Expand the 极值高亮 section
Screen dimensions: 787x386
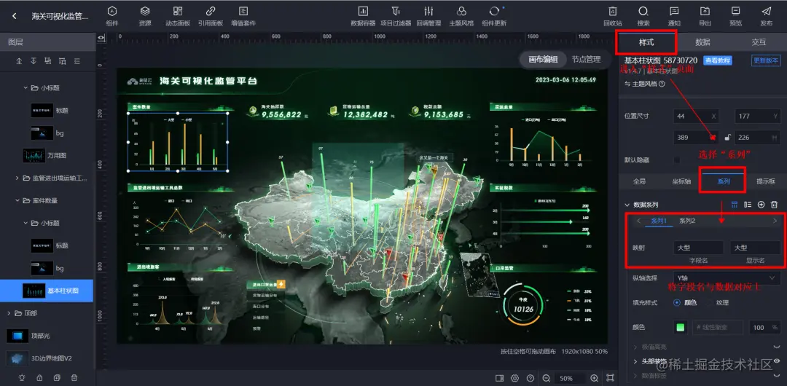pyautogui.click(x=635, y=347)
